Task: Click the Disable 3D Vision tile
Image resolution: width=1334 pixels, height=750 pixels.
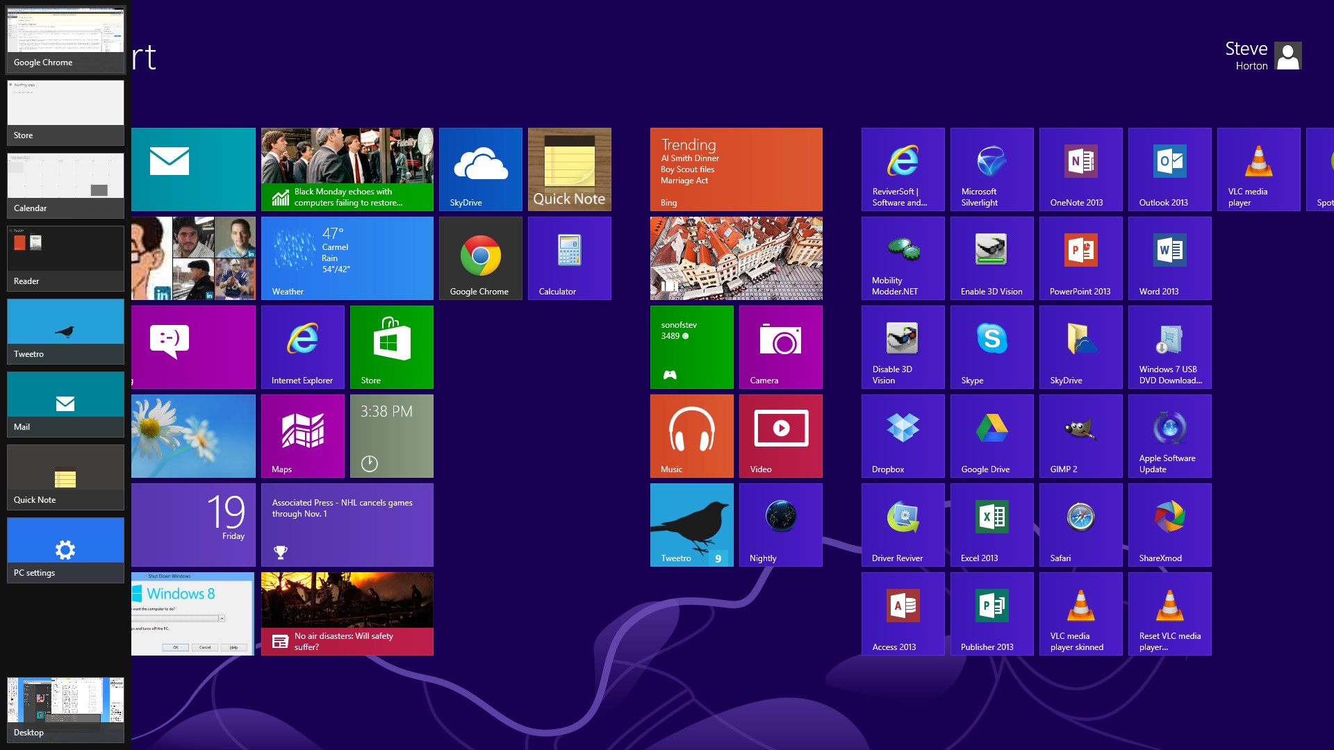Action: (x=903, y=347)
